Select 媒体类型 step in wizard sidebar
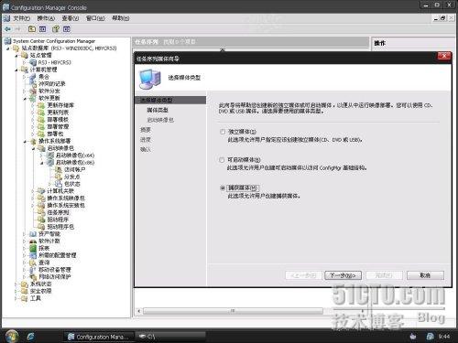458x343 pixels. tap(158, 110)
